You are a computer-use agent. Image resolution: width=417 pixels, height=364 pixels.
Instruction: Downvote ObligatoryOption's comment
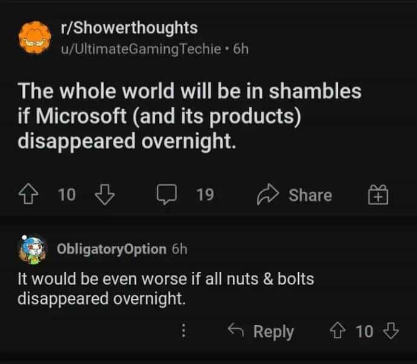tap(392, 331)
